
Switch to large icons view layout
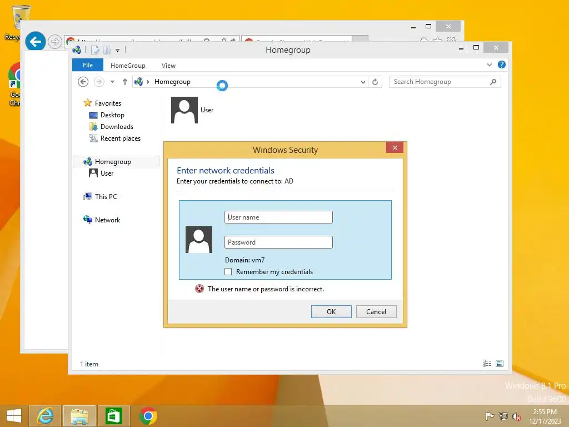[x=500, y=364]
